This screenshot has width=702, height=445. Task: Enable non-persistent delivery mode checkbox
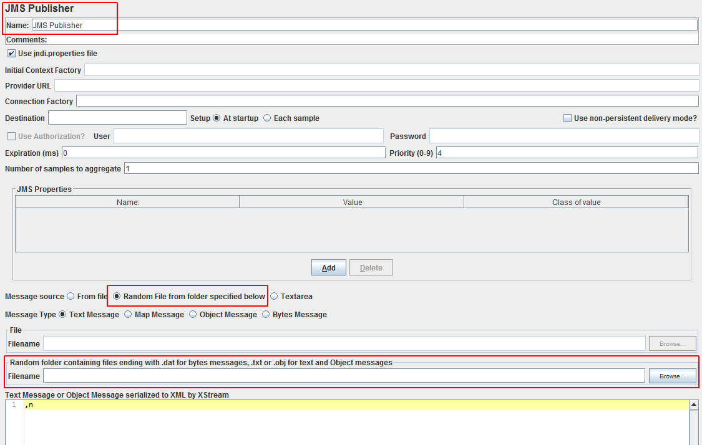567,118
